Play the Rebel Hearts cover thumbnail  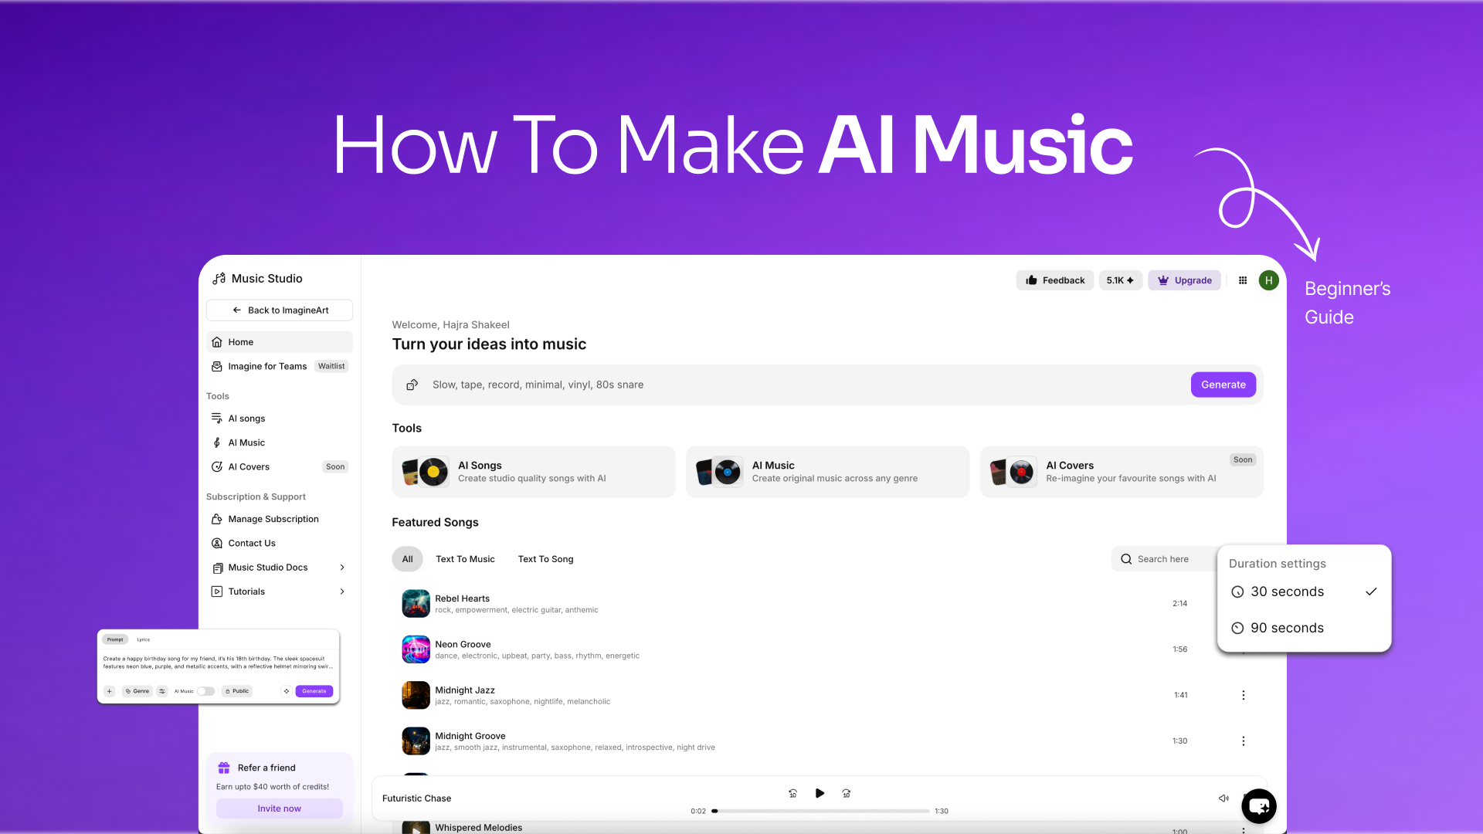coord(416,604)
